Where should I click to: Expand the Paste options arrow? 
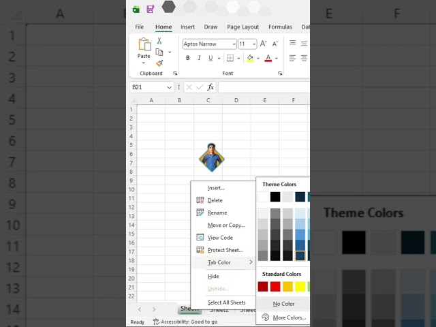click(x=144, y=63)
